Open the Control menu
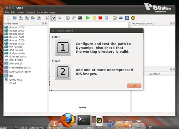The height and width of the screenshot is (129, 179). [30, 12]
